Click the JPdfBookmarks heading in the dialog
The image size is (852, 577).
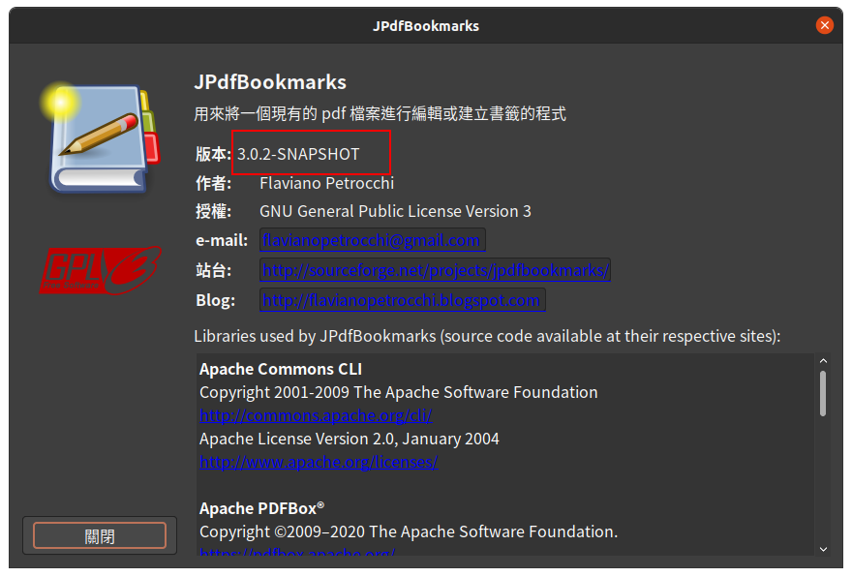click(270, 82)
